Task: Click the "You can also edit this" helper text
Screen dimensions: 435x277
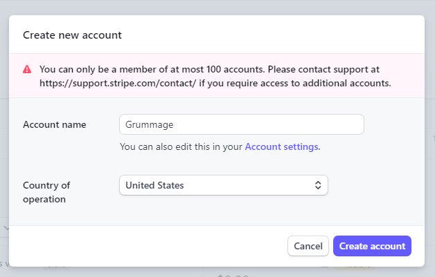Action: [x=181, y=146]
